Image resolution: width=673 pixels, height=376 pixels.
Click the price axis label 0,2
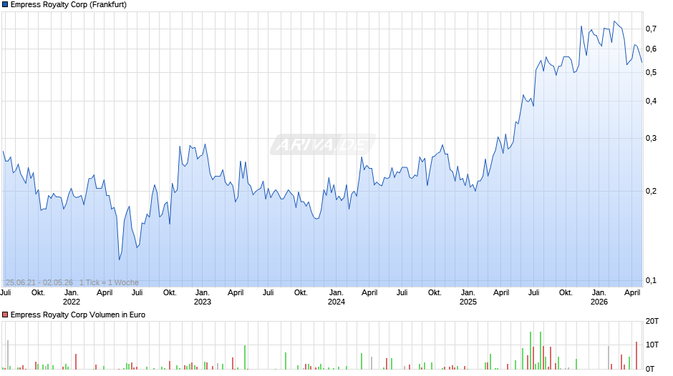click(x=651, y=191)
